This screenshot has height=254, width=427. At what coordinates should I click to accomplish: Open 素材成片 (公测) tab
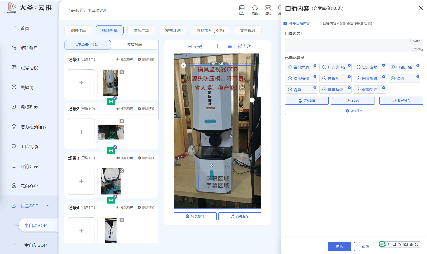coord(210,30)
